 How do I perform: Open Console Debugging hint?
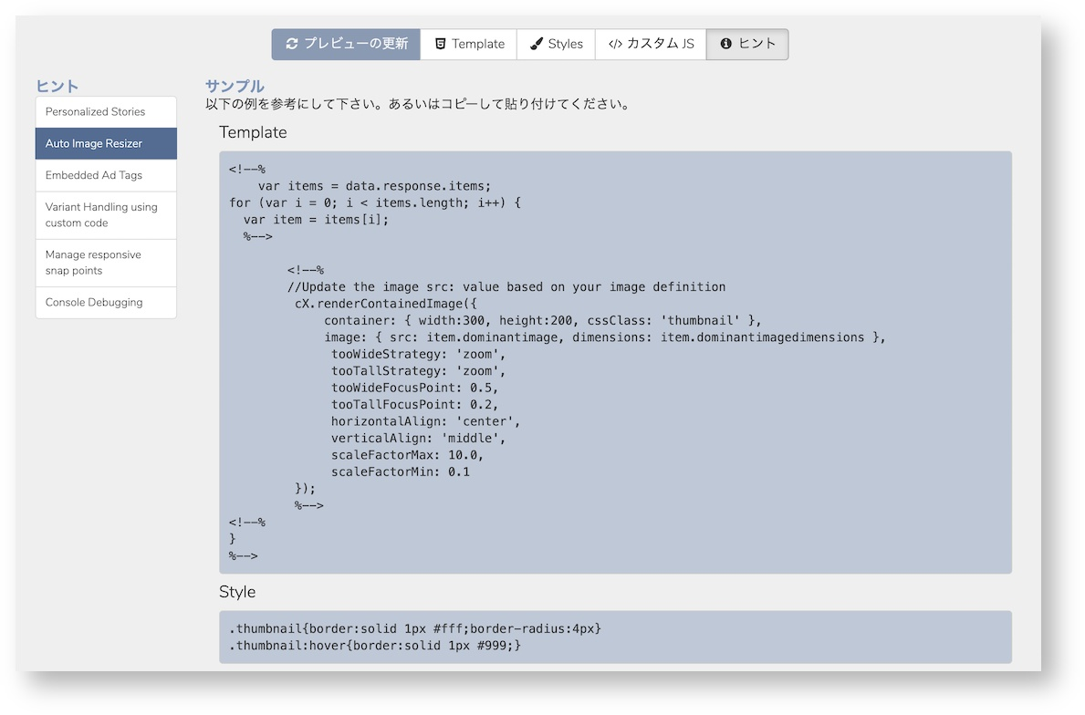tap(106, 303)
